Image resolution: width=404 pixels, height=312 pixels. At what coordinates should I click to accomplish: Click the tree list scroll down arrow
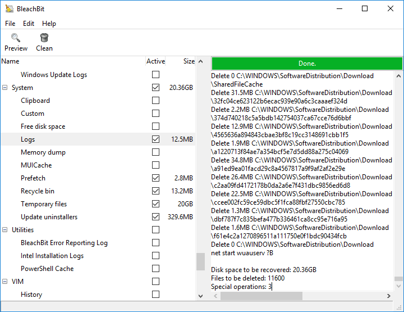point(200,296)
